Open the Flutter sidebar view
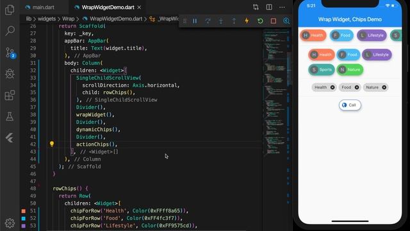The width and height of the screenshot is (410, 231). [10, 138]
